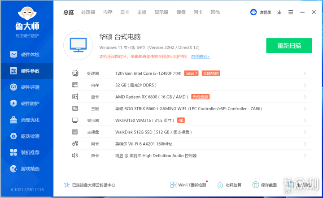Expand the 网卡 row chevron
Image resolution: width=323 pixels, height=198 pixels.
point(305,144)
